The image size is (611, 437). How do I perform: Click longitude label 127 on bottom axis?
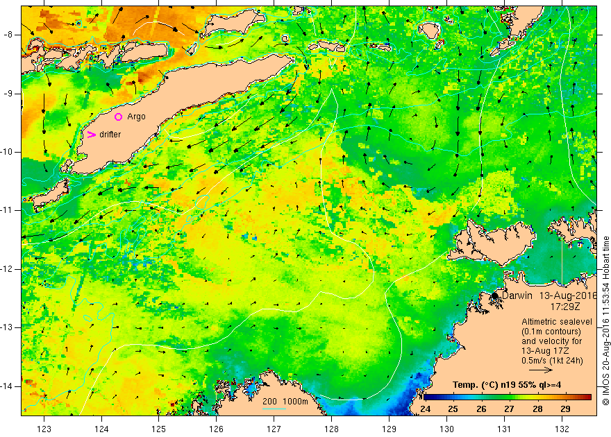(x=274, y=429)
